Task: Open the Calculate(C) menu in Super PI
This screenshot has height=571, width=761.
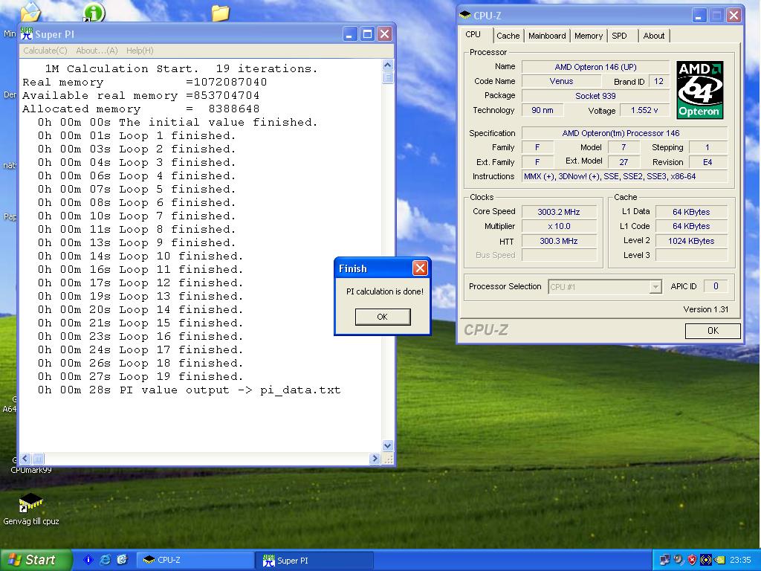Action: [45, 51]
